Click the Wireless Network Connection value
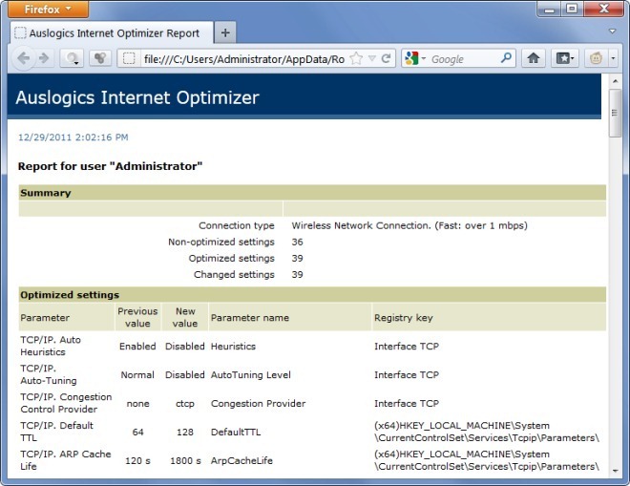630x486 pixels. click(409, 225)
